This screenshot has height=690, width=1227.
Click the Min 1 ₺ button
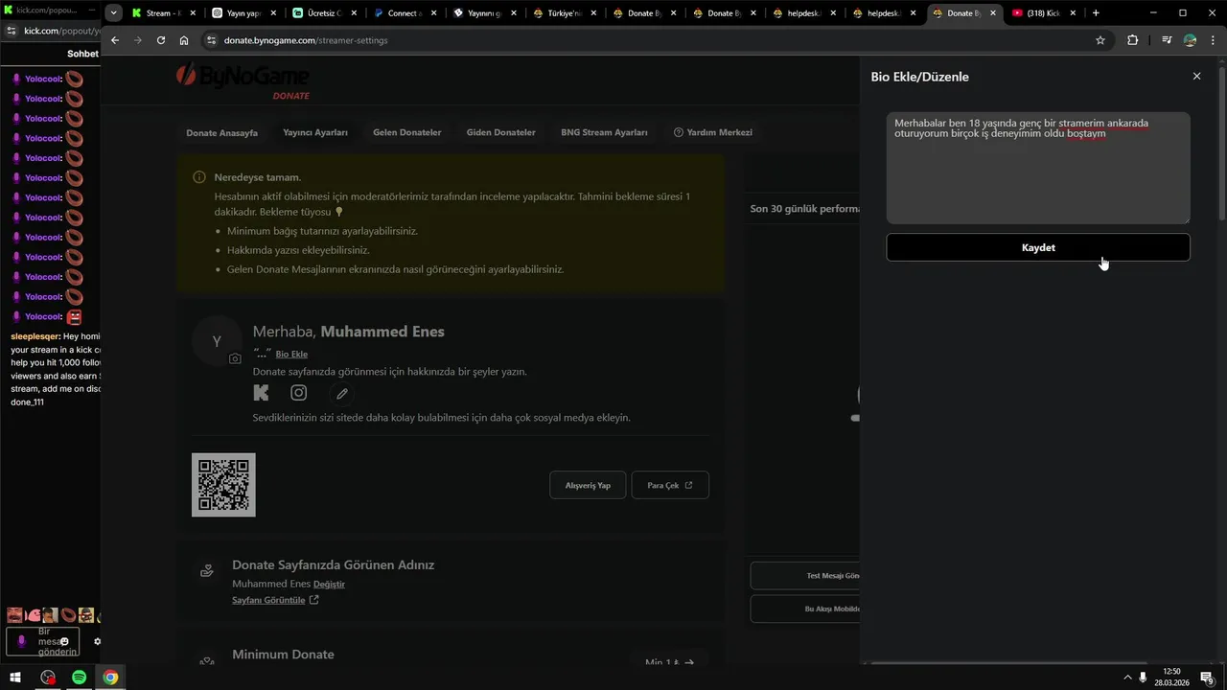669,661
